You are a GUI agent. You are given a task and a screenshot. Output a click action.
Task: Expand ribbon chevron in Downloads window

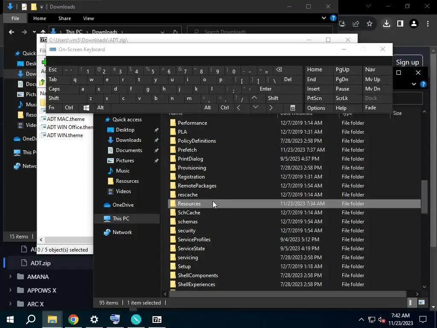(324, 18)
